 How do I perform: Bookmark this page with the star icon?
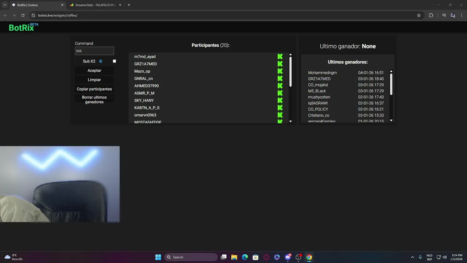coord(419,15)
